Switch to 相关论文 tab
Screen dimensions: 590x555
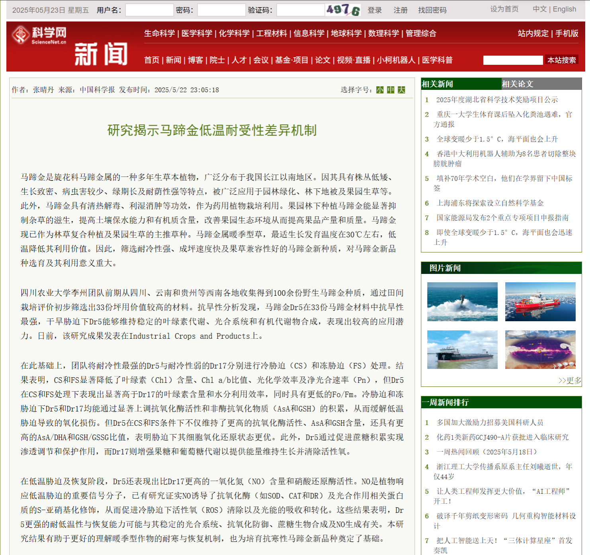pyautogui.click(x=541, y=84)
